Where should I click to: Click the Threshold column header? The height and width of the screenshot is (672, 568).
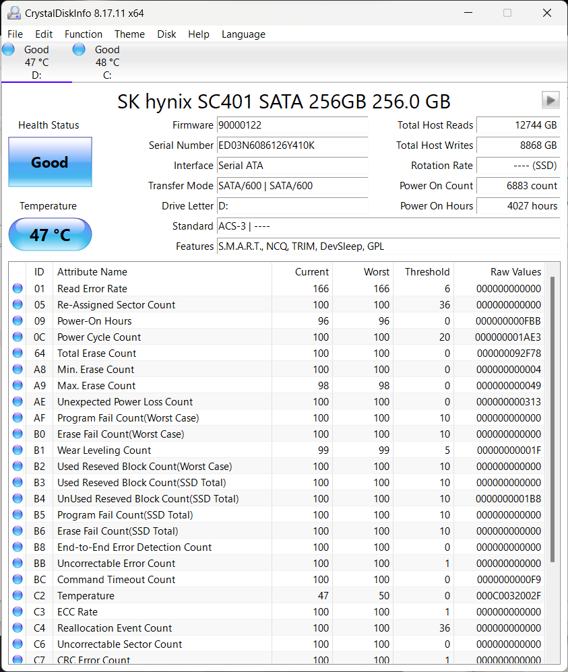(x=423, y=272)
